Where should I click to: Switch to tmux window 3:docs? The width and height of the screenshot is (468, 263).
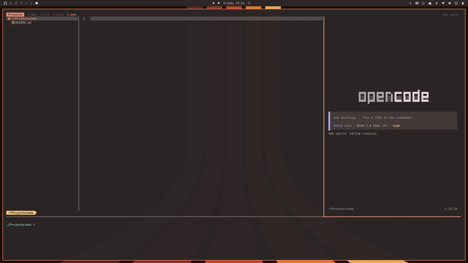tap(58, 15)
